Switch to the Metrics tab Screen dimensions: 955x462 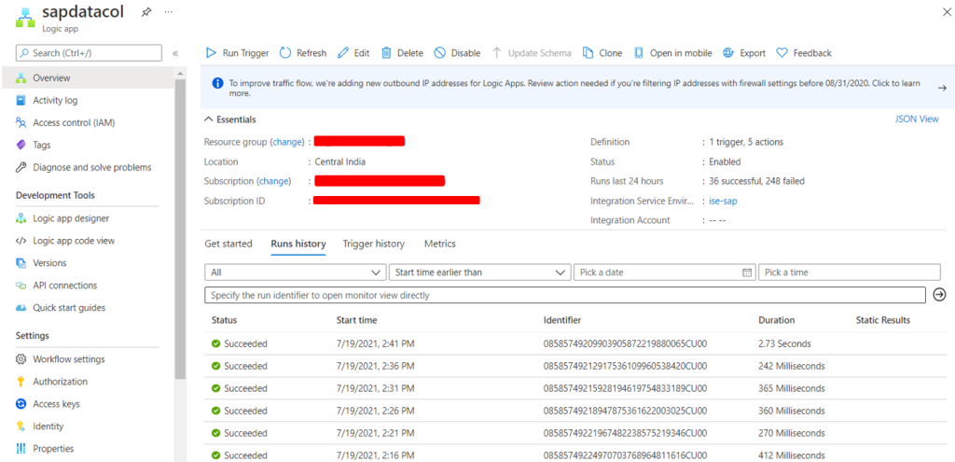[440, 244]
